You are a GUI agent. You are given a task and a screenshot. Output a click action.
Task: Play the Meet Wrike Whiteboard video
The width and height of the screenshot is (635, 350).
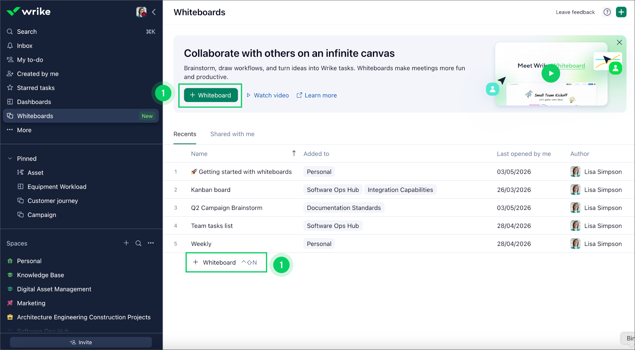(x=551, y=73)
